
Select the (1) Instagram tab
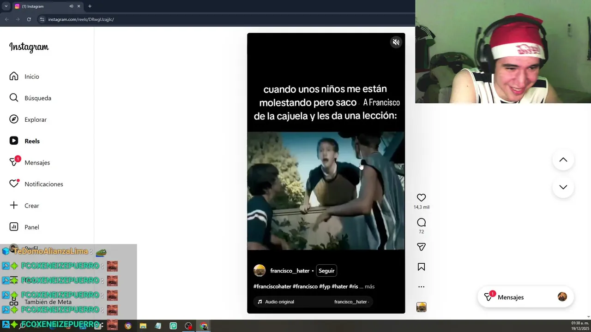(42, 6)
